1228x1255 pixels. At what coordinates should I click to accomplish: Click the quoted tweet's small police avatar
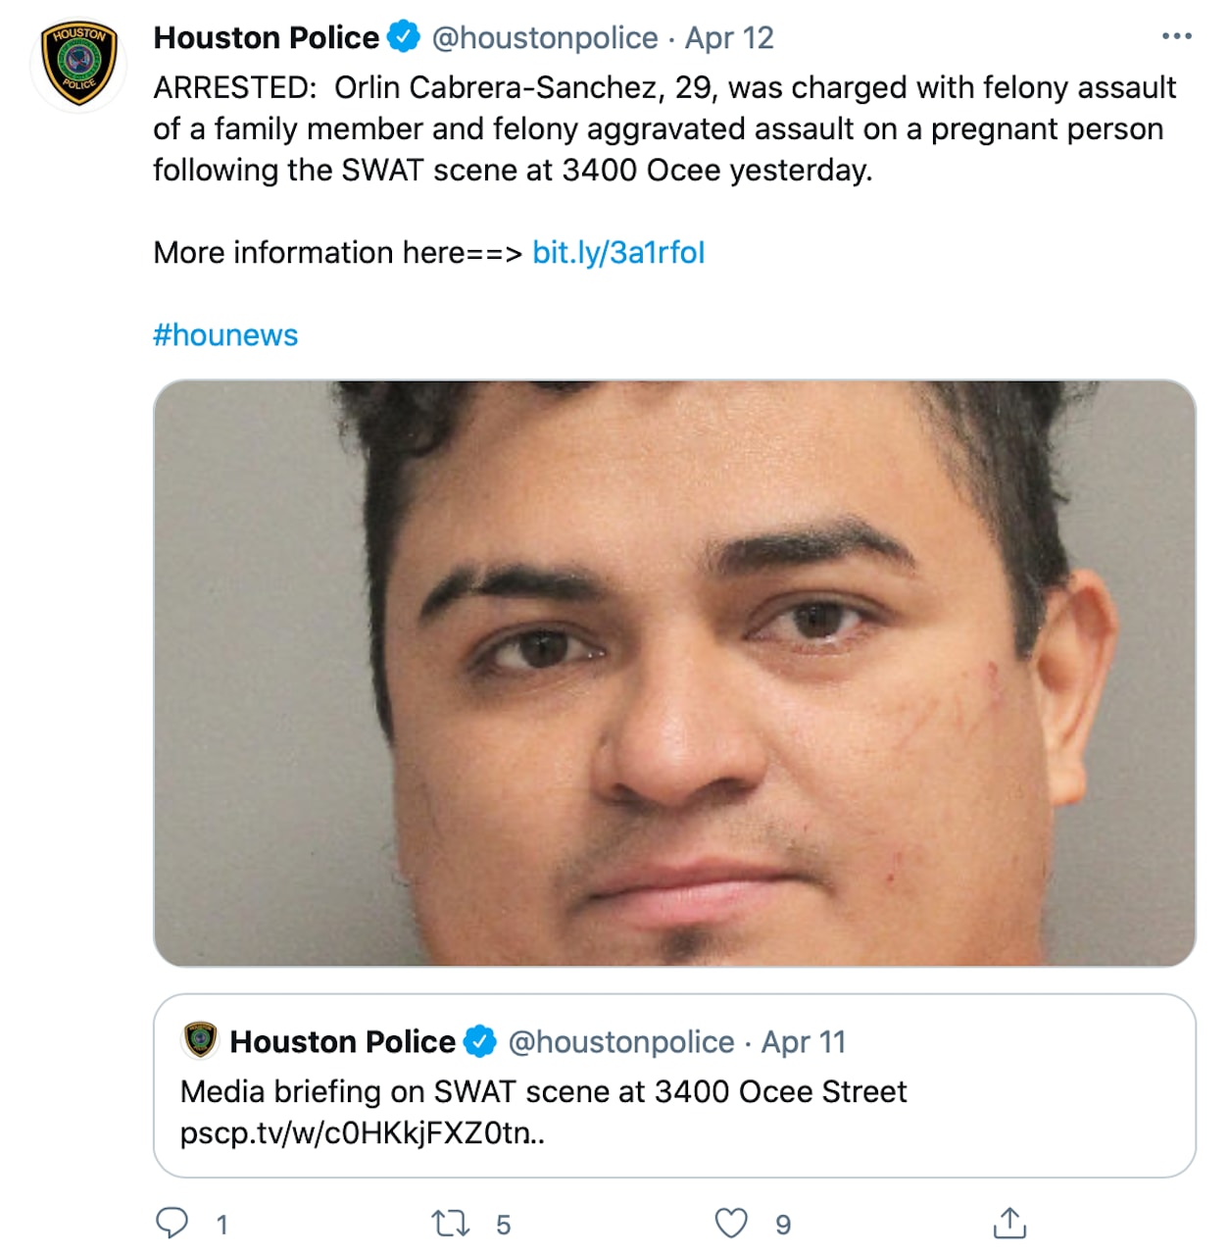click(201, 1040)
